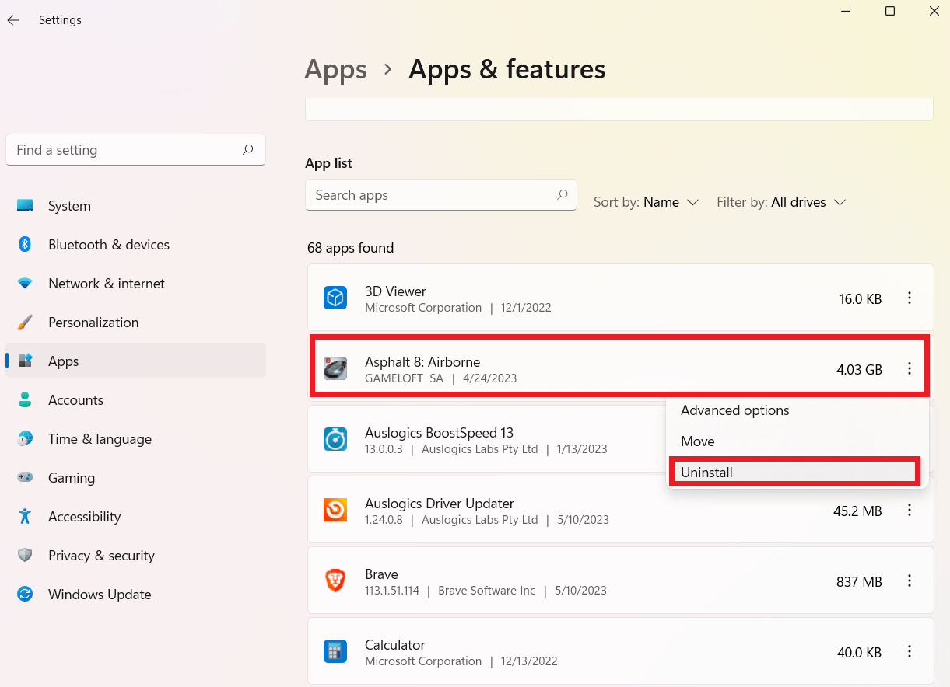This screenshot has height=687, width=950.
Task: Click the Brave app name
Action: coord(381,574)
